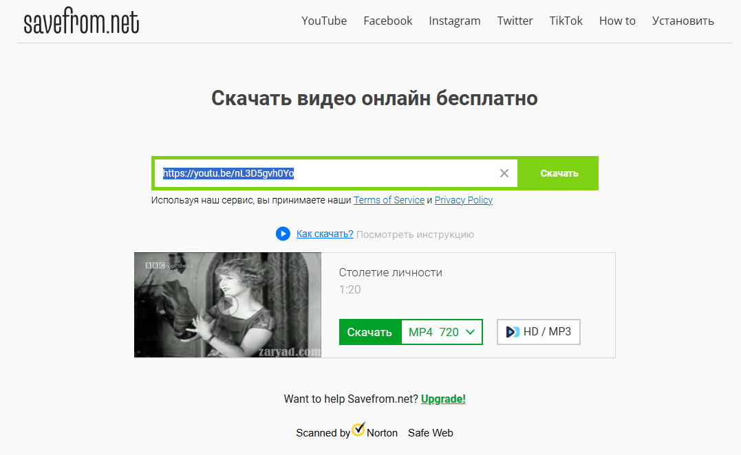Open the Privacy Policy link
Image resolution: width=741 pixels, height=455 pixels.
coord(464,200)
